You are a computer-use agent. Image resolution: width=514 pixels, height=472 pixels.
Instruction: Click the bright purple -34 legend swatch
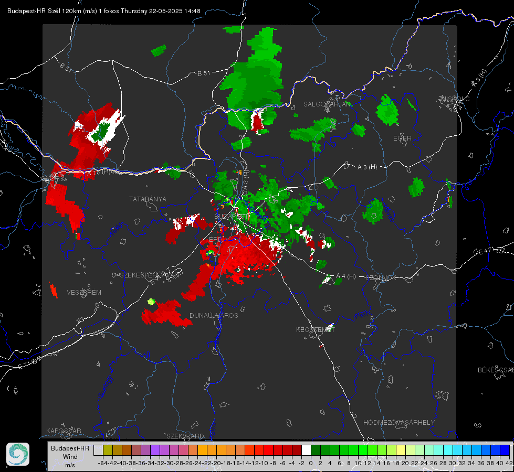[155, 450]
